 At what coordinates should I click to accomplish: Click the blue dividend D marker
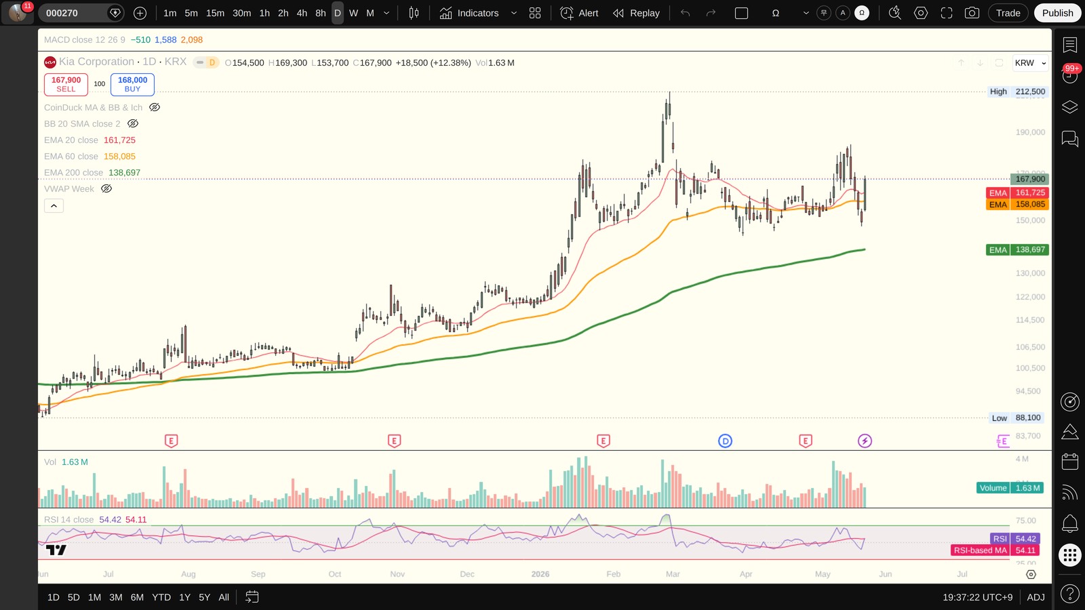pos(725,441)
